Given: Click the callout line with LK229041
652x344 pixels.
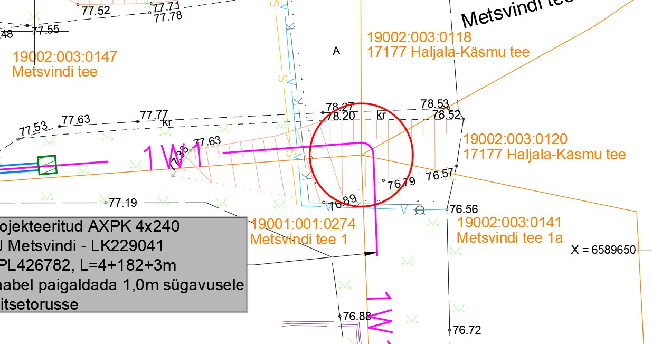Looking at the screenshot, I should 82,245.
